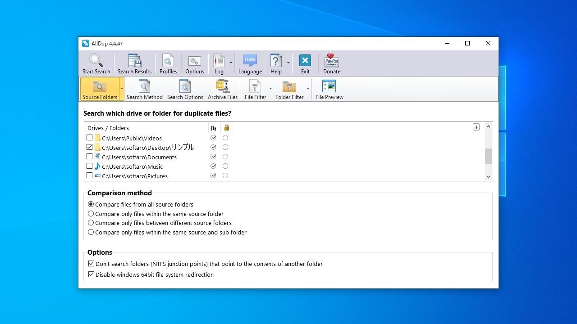Viewport: 577px width, 324px height.
Task: Select Compare only files within same source folder
Action: pyautogui.click(x=91, y=214)
